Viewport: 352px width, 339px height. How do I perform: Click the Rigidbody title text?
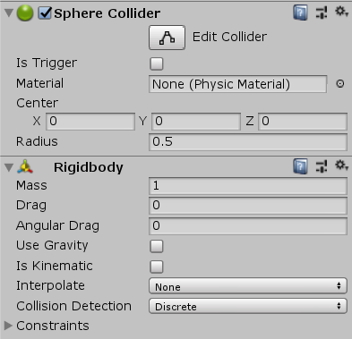tap(89, 167)
